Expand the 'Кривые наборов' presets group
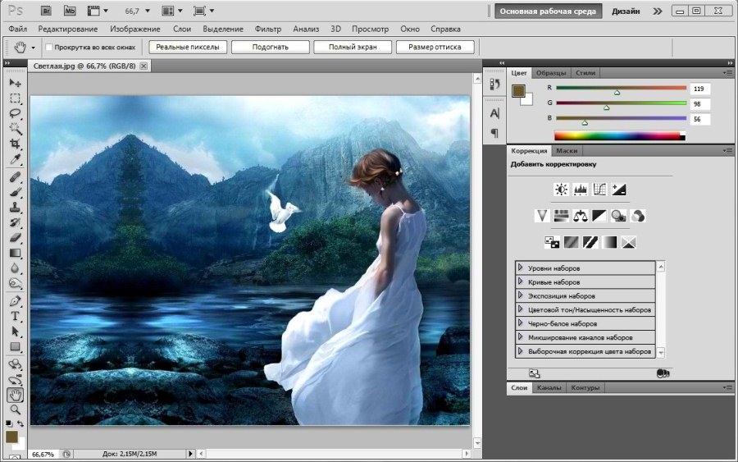 [521, 282]
